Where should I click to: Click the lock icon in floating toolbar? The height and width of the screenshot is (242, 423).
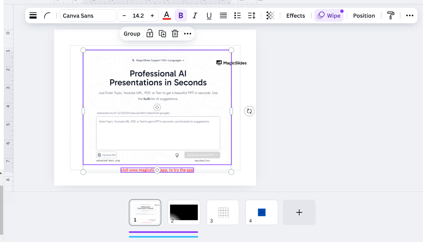(x=150, y=33)
